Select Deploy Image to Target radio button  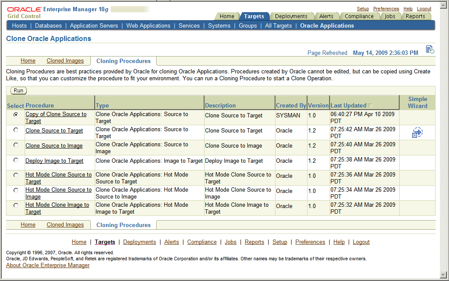16,160
